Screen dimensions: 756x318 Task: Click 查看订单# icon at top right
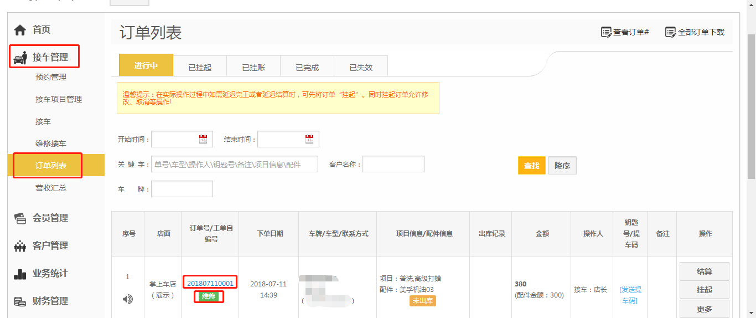(607, 32)
